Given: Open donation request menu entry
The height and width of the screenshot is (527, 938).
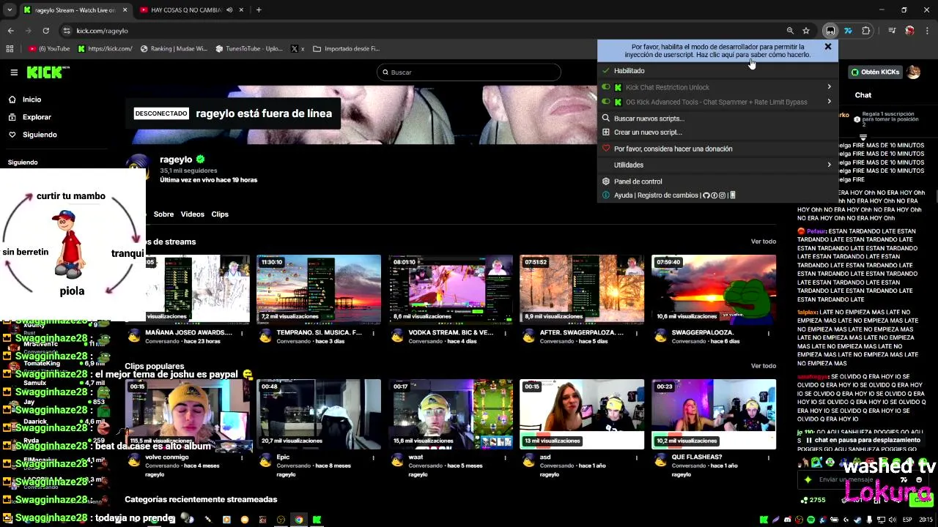Looking at the screenshot, I should (x=717, y=149).
